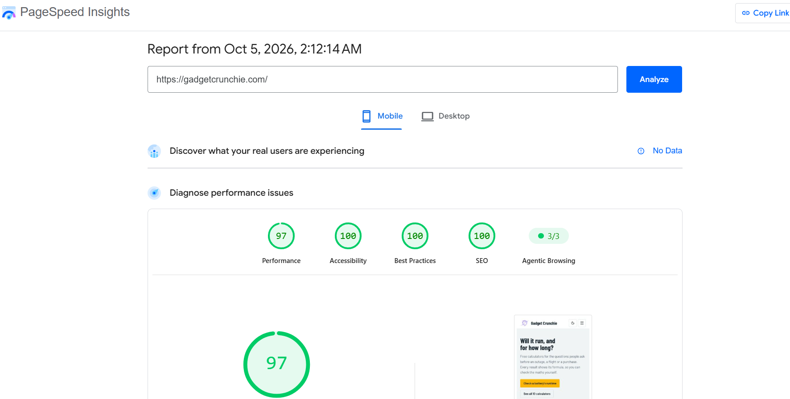Click the theme toggle icon in the screenshot preview

point(573,323)
